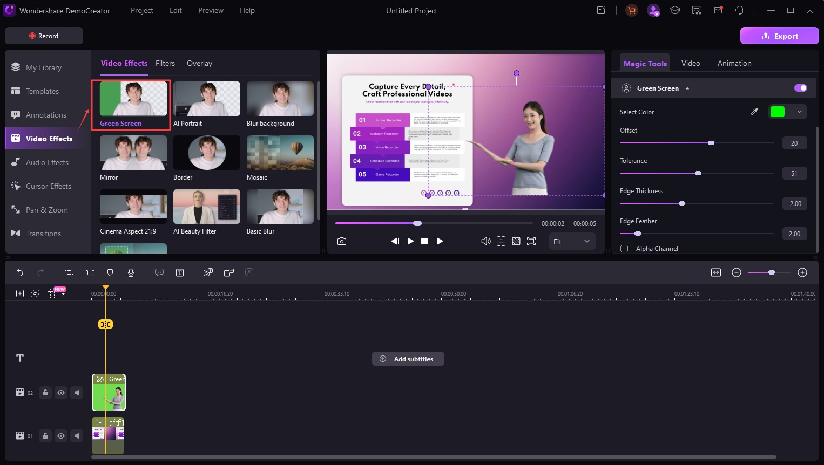
Task: Split the clip with the split tool
Action: [90, 272]
